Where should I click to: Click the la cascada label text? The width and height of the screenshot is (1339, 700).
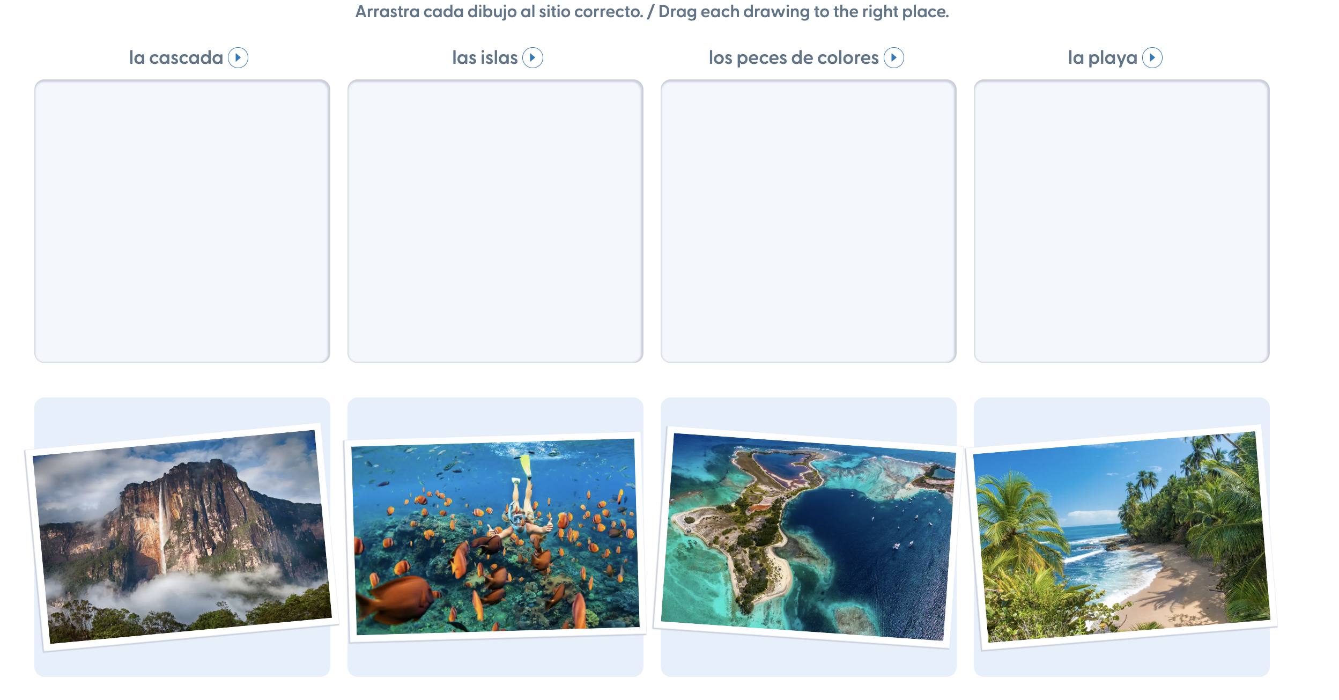(x=176, y=58)
